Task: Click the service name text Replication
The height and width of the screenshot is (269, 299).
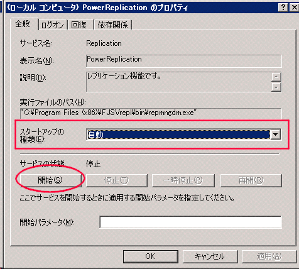Action: tap(104, 43)
